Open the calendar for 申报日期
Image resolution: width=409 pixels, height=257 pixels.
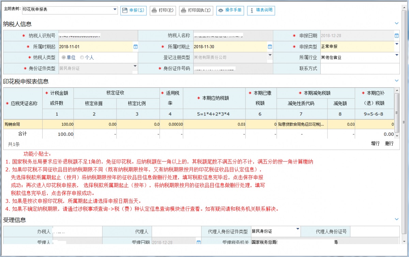[396, 36]
